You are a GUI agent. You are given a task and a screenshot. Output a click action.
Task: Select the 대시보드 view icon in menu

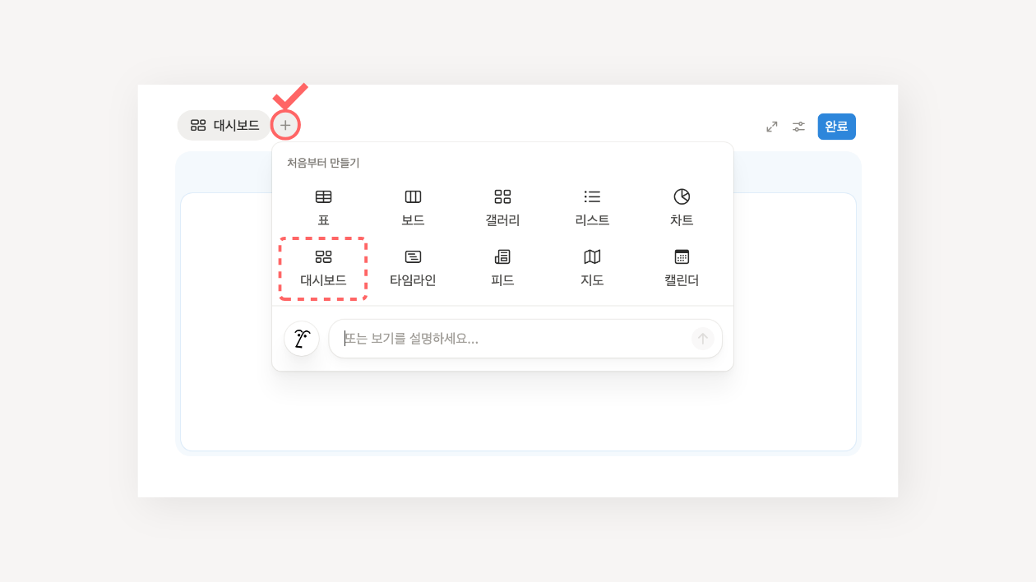323,257
